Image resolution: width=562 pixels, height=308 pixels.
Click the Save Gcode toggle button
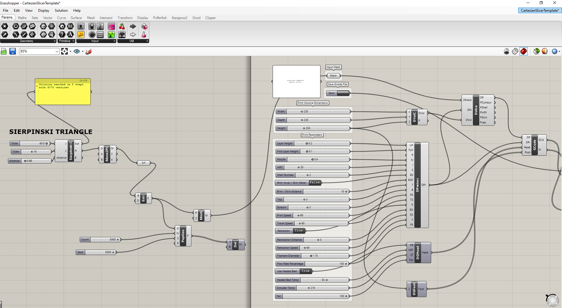tap(343, 93)
